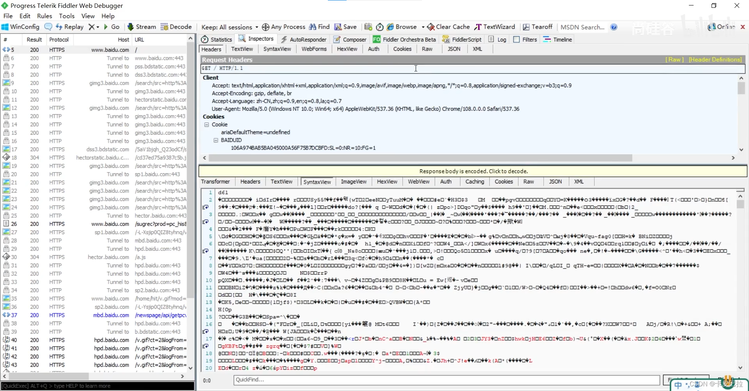Click the Remove X toolbar icon
749x391 pixels.
coord(91,27)
